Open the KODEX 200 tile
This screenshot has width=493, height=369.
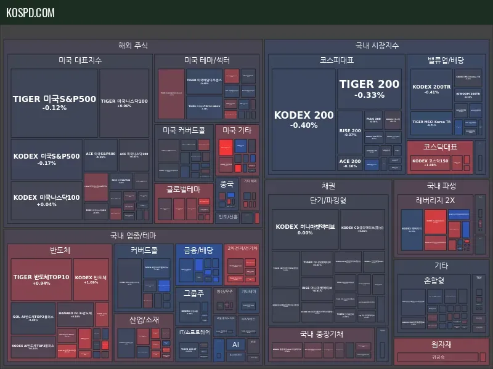304,120
